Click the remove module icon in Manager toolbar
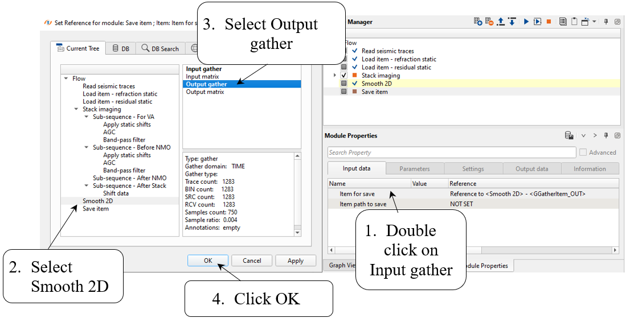Viewport: 626px width, 318px height. (x=489, y=22)
